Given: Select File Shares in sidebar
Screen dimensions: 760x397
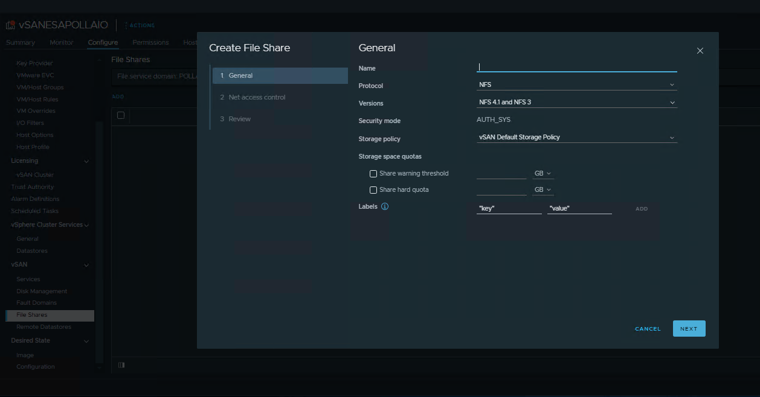Looking at the screenshot, I should (50, 315).
